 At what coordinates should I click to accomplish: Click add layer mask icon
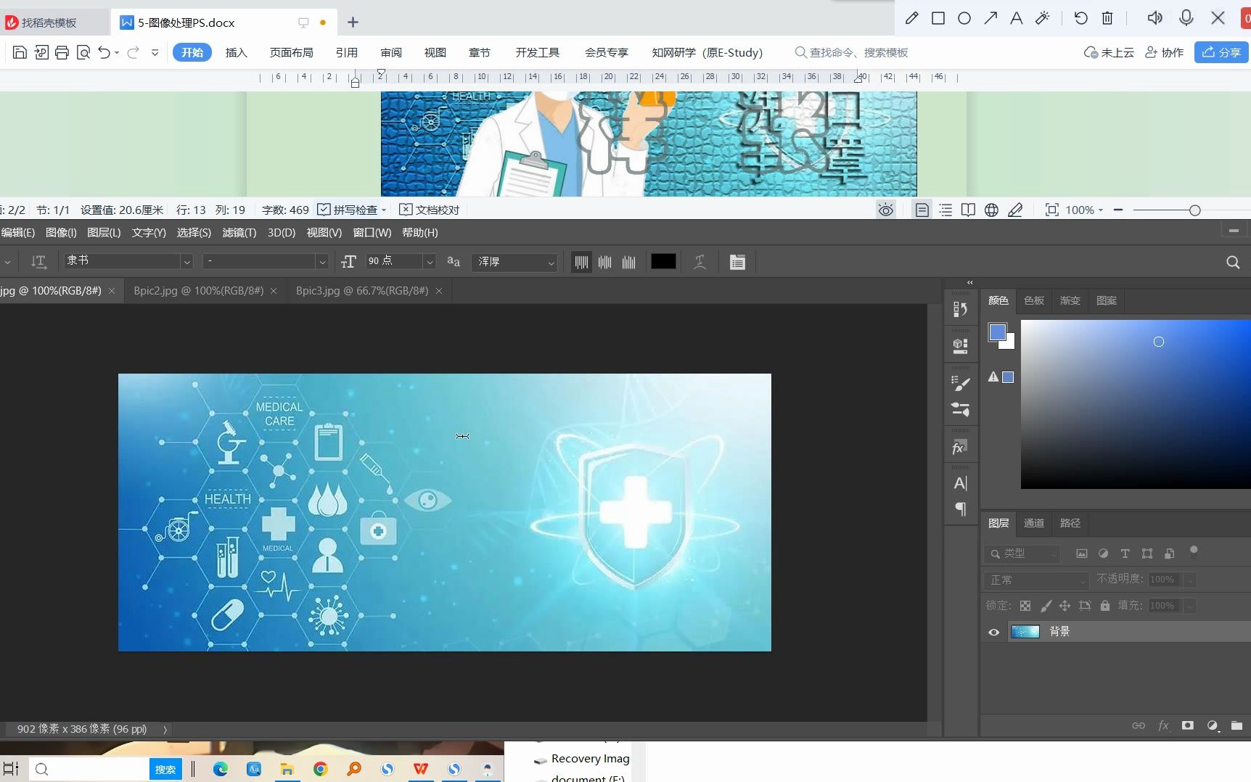pyautogui.click(x=1188, y=725)
